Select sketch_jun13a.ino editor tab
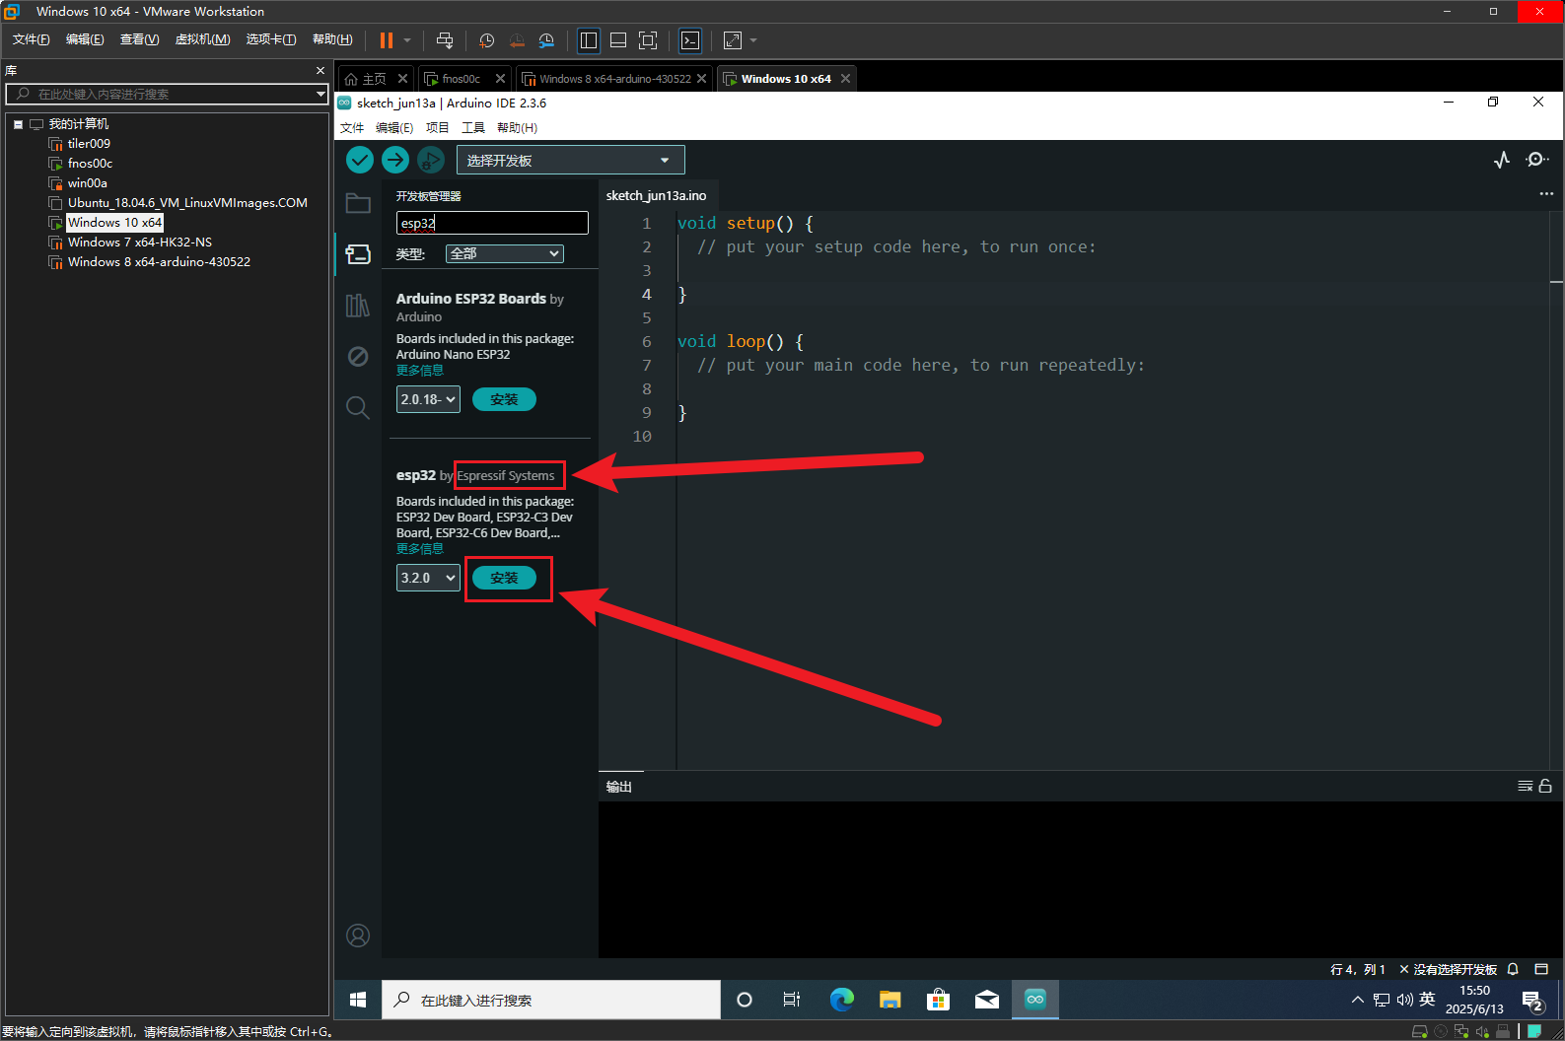1565x1041 pixels. point(656,195)
